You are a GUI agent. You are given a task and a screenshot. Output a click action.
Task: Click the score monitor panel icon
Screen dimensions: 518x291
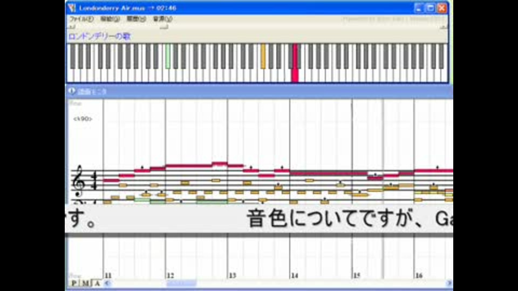(72, 91)
